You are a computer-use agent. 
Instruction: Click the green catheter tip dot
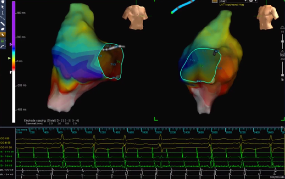tap(172, 12)
